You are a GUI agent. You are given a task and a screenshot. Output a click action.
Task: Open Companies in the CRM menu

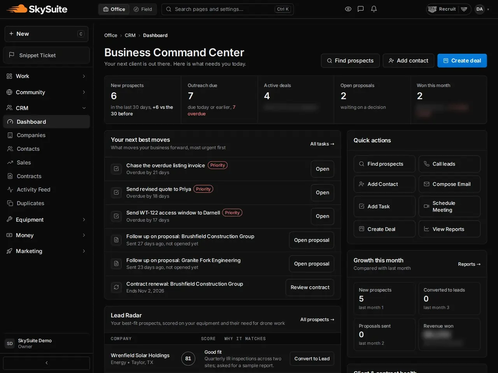click(x=46, y=135)
